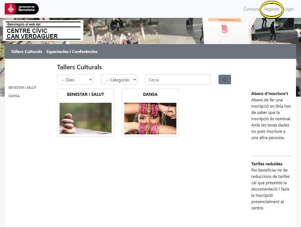Open the stacked stones workshop image

[x=86, y=118]
